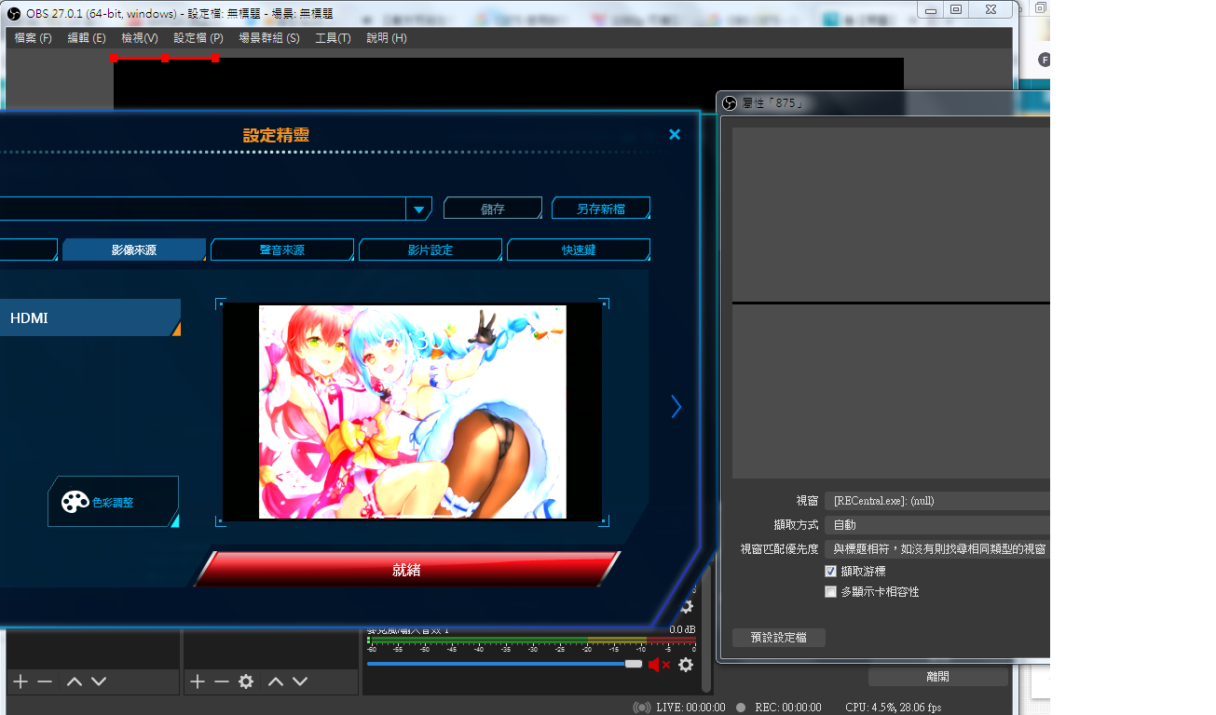Add a source with Sources dock plus icon
Image resolution: width=1216 pixels, height=715 pixels.
pos(198,681)
